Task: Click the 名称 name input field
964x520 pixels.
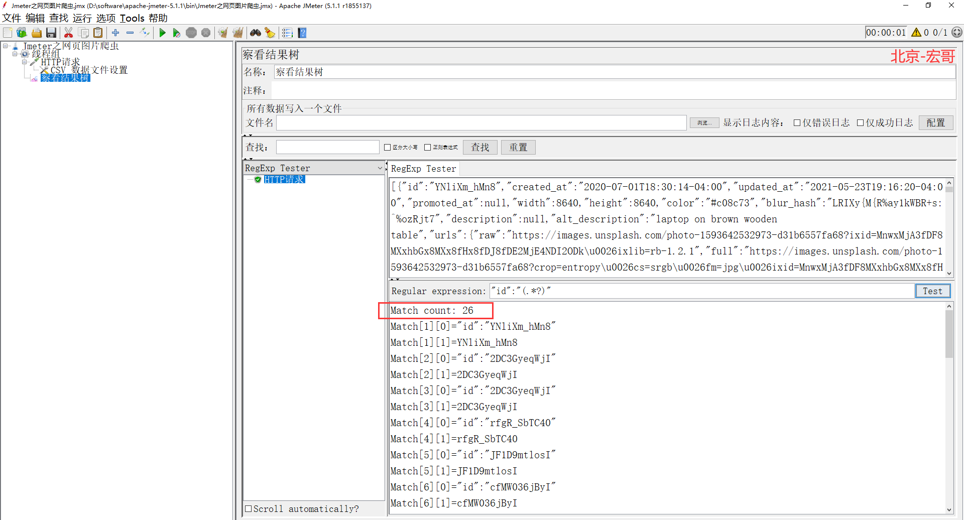Action: coord(615,72)
